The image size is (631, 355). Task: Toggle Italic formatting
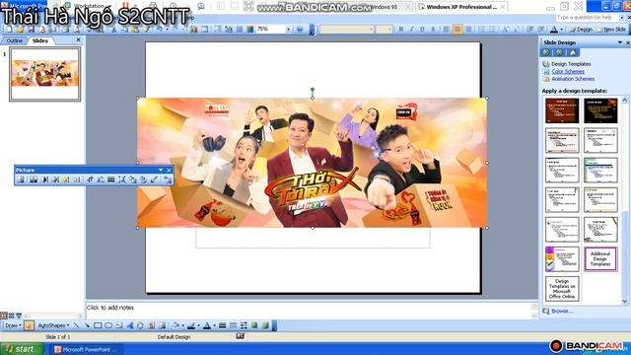[x=411, y=29]
